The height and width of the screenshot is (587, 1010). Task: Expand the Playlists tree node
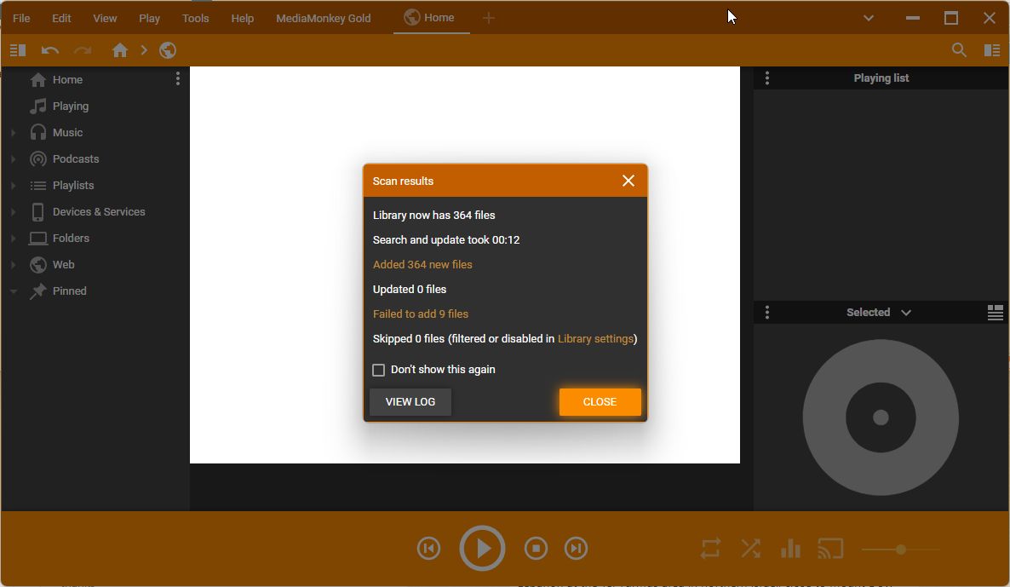14,186
